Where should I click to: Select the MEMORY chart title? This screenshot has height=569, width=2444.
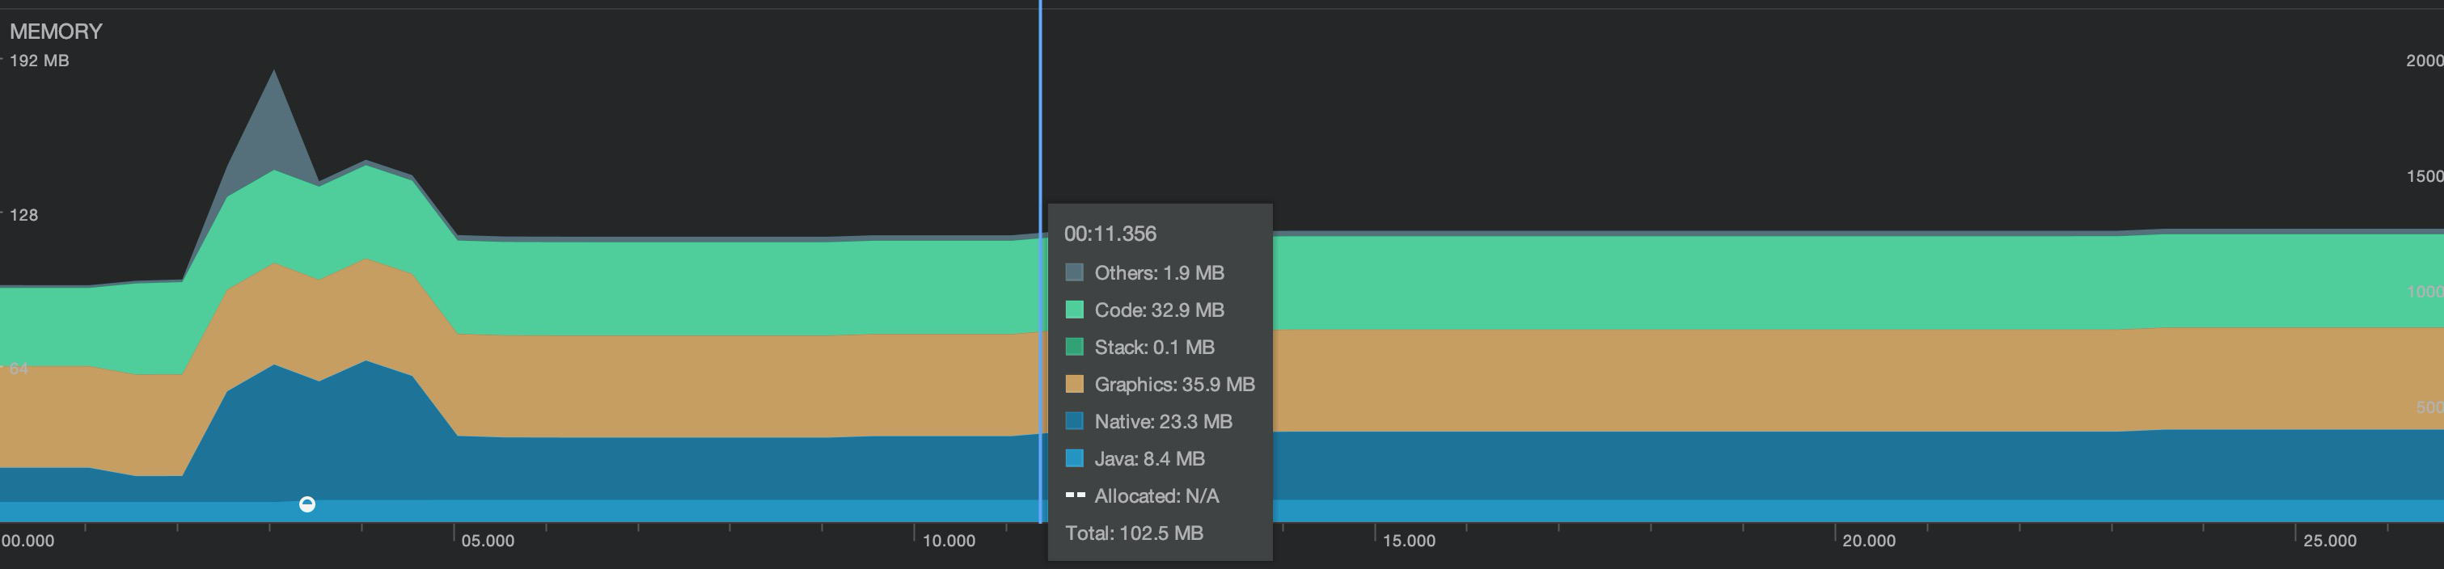56,32
